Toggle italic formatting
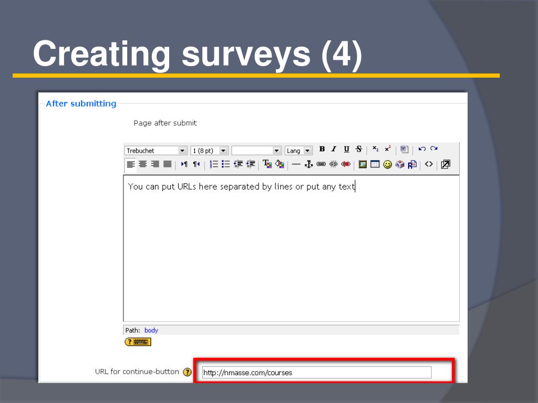538x403 pixels. click(x=334, y=149)
